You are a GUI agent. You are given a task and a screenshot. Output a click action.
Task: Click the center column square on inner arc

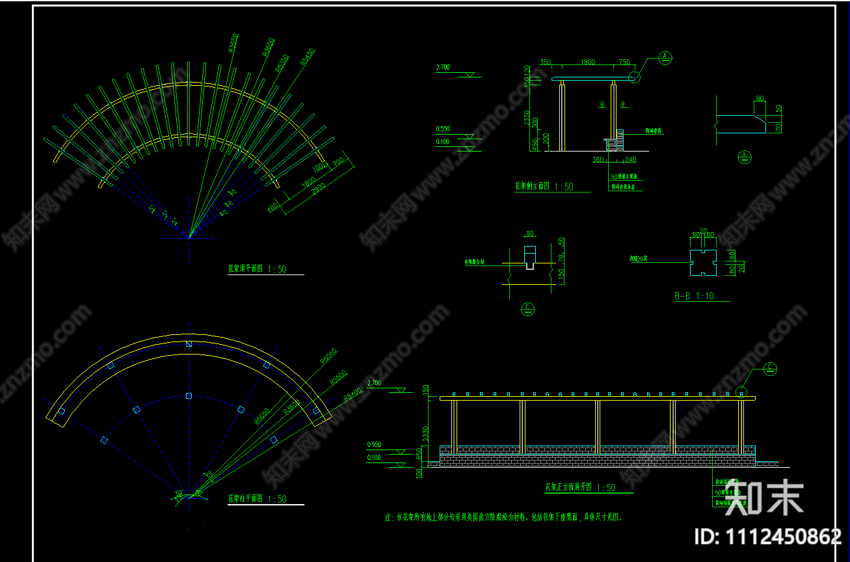[189, 395]
